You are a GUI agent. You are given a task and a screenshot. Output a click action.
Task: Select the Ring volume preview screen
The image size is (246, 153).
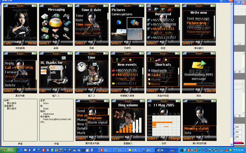point(128,120)
